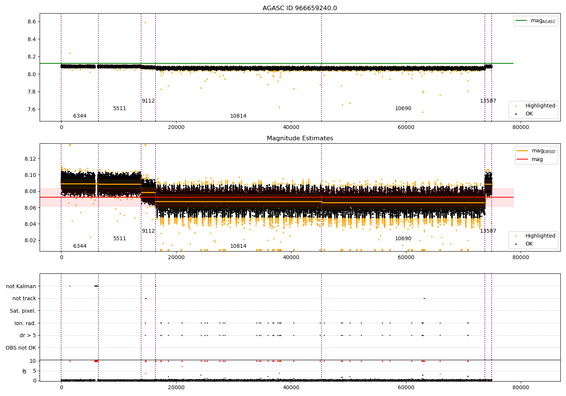566x396 pixels.
Task: Click the 10 tick on the dr axis
Action: [x=33, y=361]
